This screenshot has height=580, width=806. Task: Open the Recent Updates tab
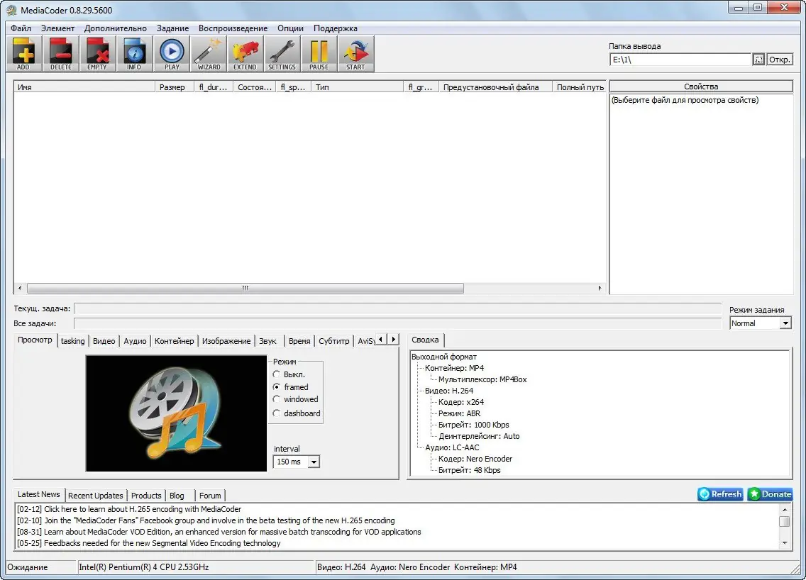click(96, 496)
